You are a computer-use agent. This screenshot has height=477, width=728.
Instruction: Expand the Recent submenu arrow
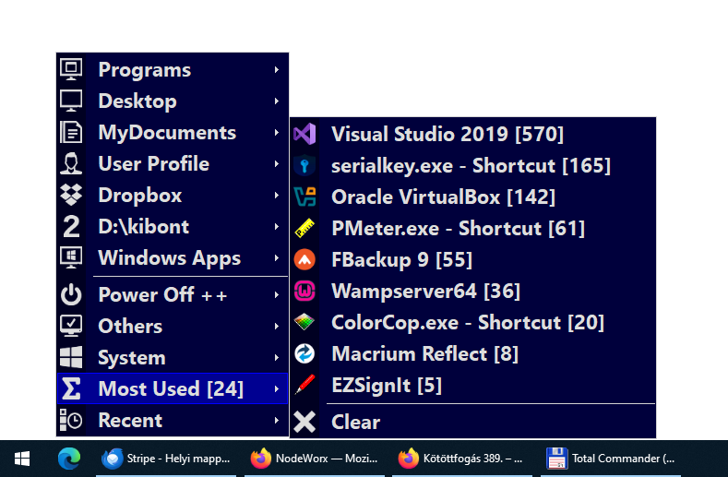click(x=277, y=421)
